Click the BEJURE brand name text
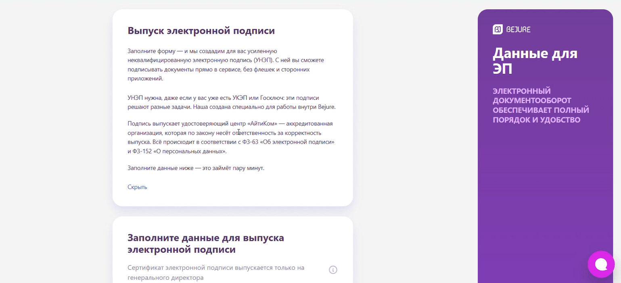This screenshot has width=621, height=283. point(519,29)
